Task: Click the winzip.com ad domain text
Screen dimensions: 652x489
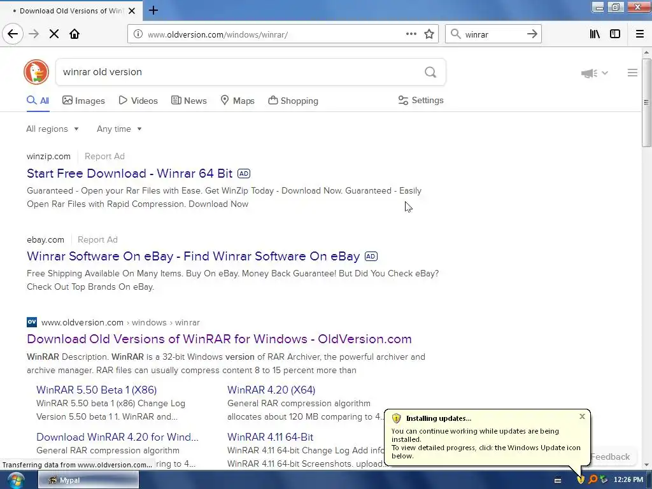Action: [48, 157]
